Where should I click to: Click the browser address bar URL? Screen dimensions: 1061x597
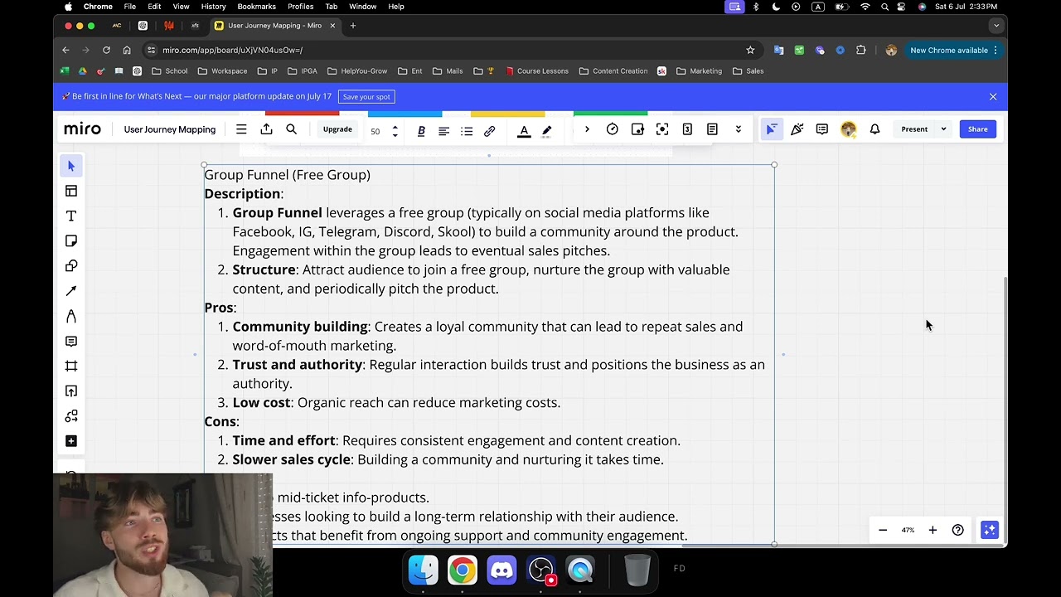(232, 51)
